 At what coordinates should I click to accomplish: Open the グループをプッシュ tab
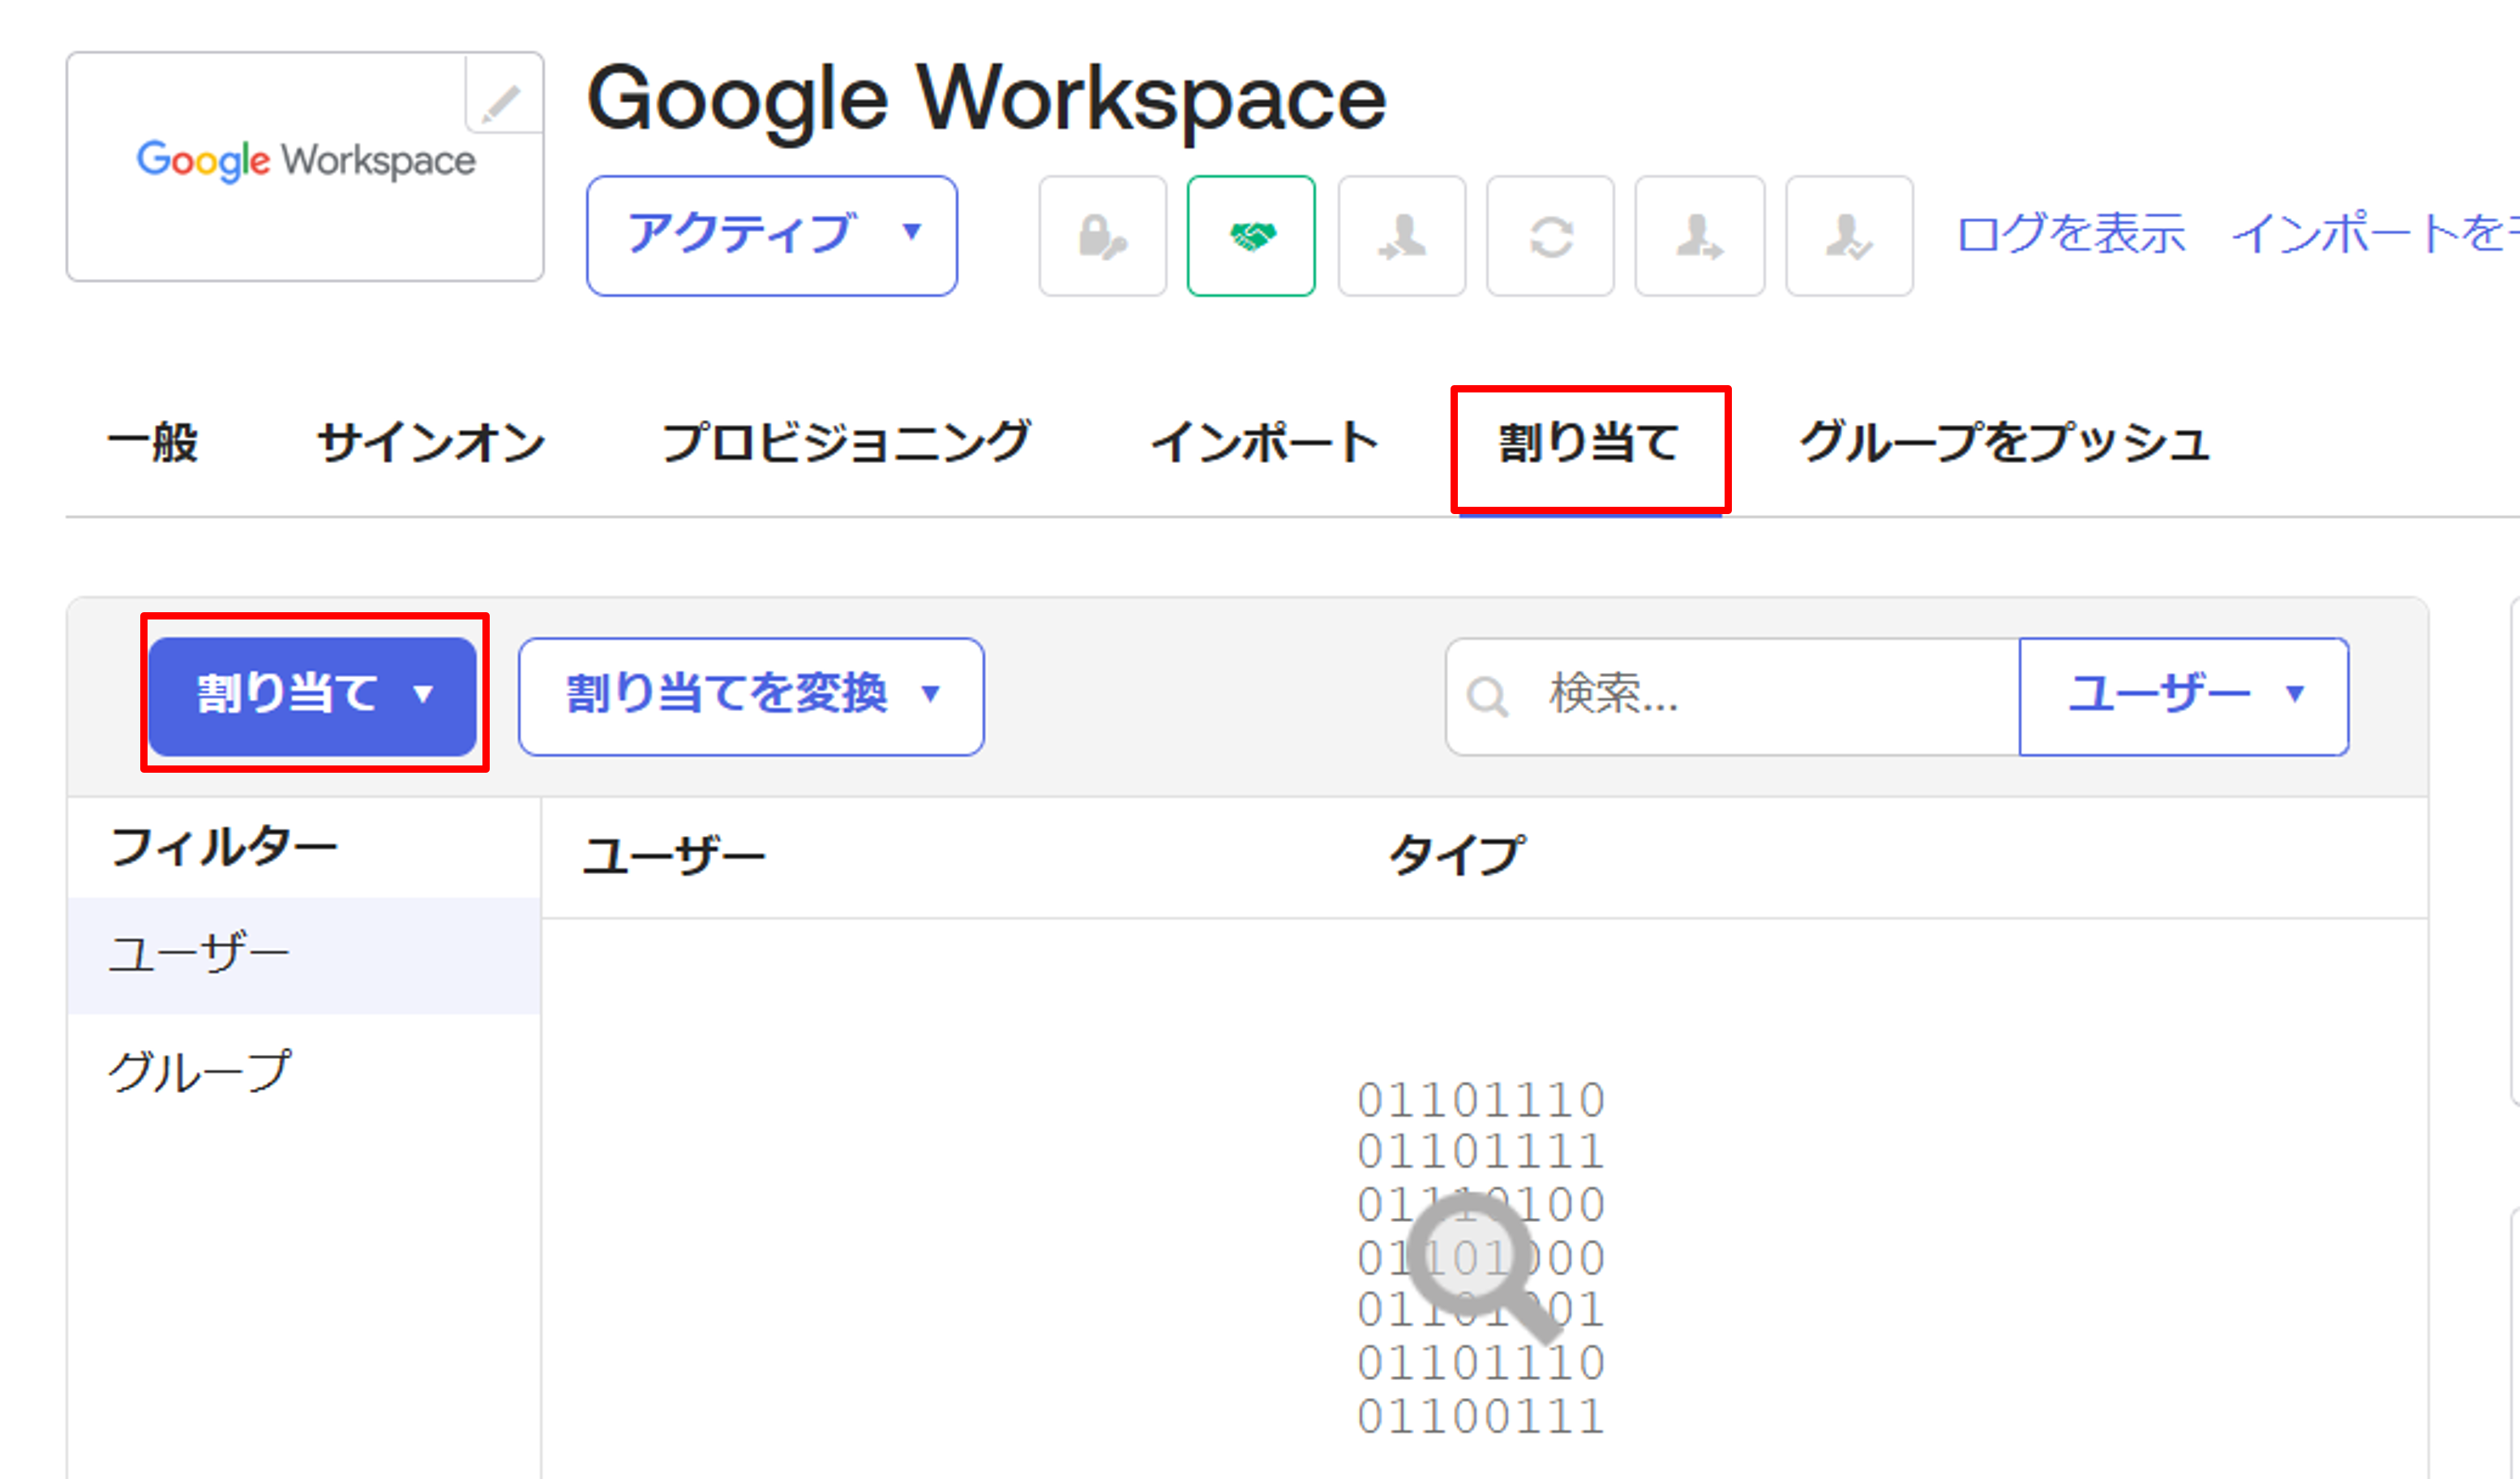[x=2004, y=442]
